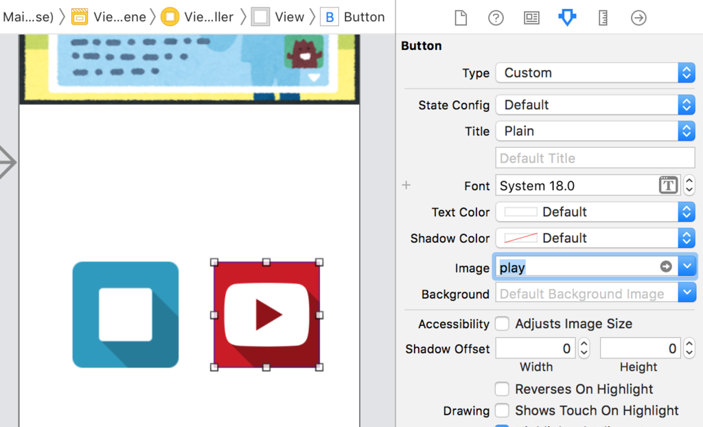
Task: Click the Shadow Offset Width field
Action: tap(535, 348)
